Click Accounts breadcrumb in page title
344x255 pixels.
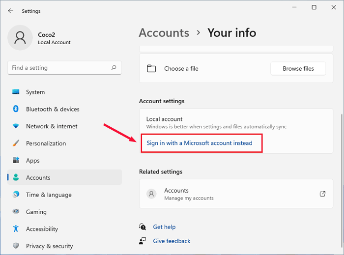click(x=164, y=32)
